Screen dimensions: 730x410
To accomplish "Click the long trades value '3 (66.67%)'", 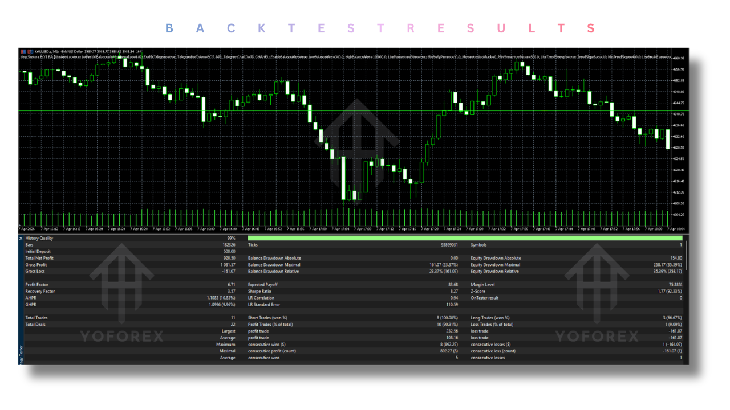I will tap(671, 318).
